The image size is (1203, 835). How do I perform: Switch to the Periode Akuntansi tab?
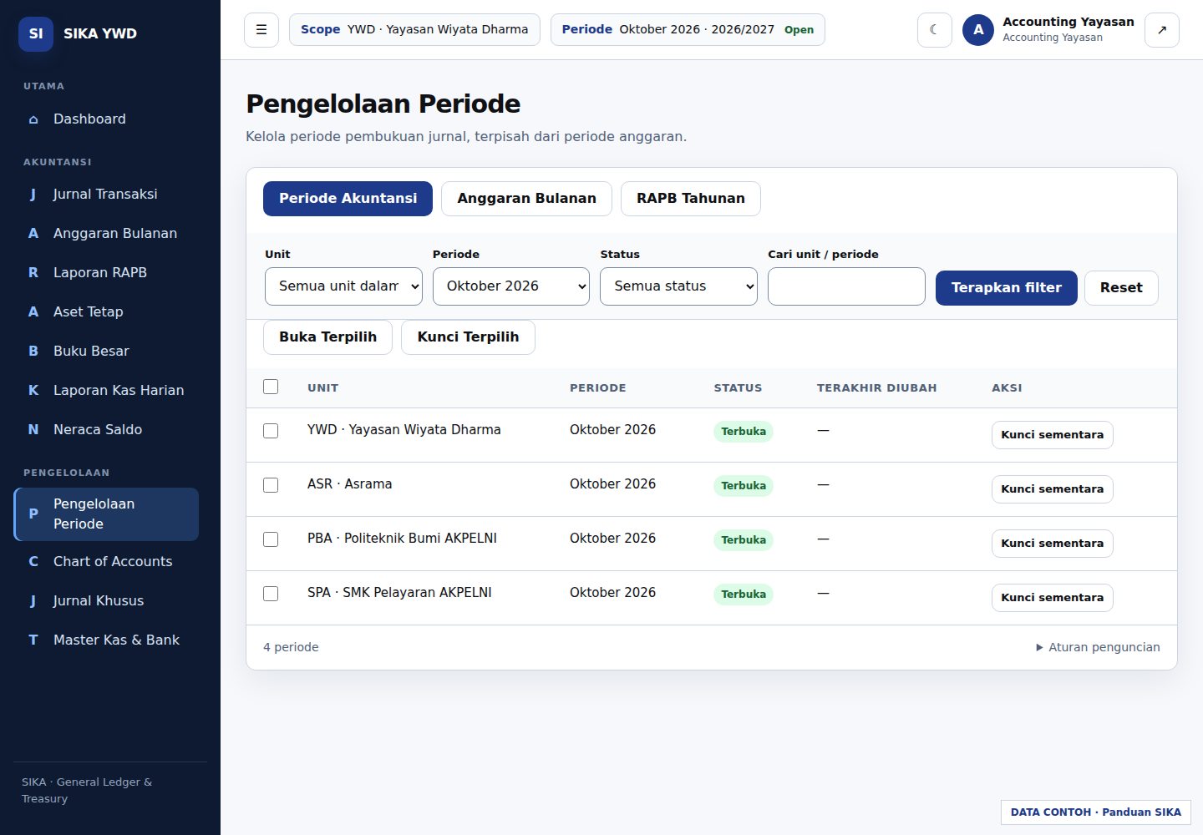click(348, 199)
